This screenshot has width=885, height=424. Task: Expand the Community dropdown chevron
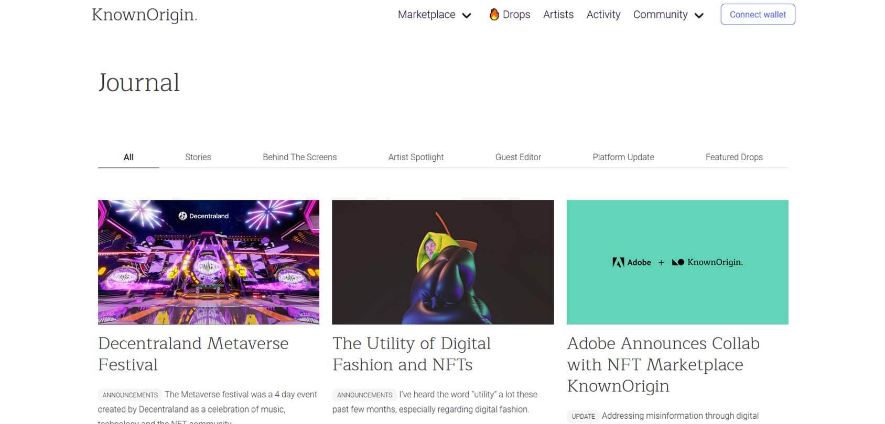click(x=699, y=16)
